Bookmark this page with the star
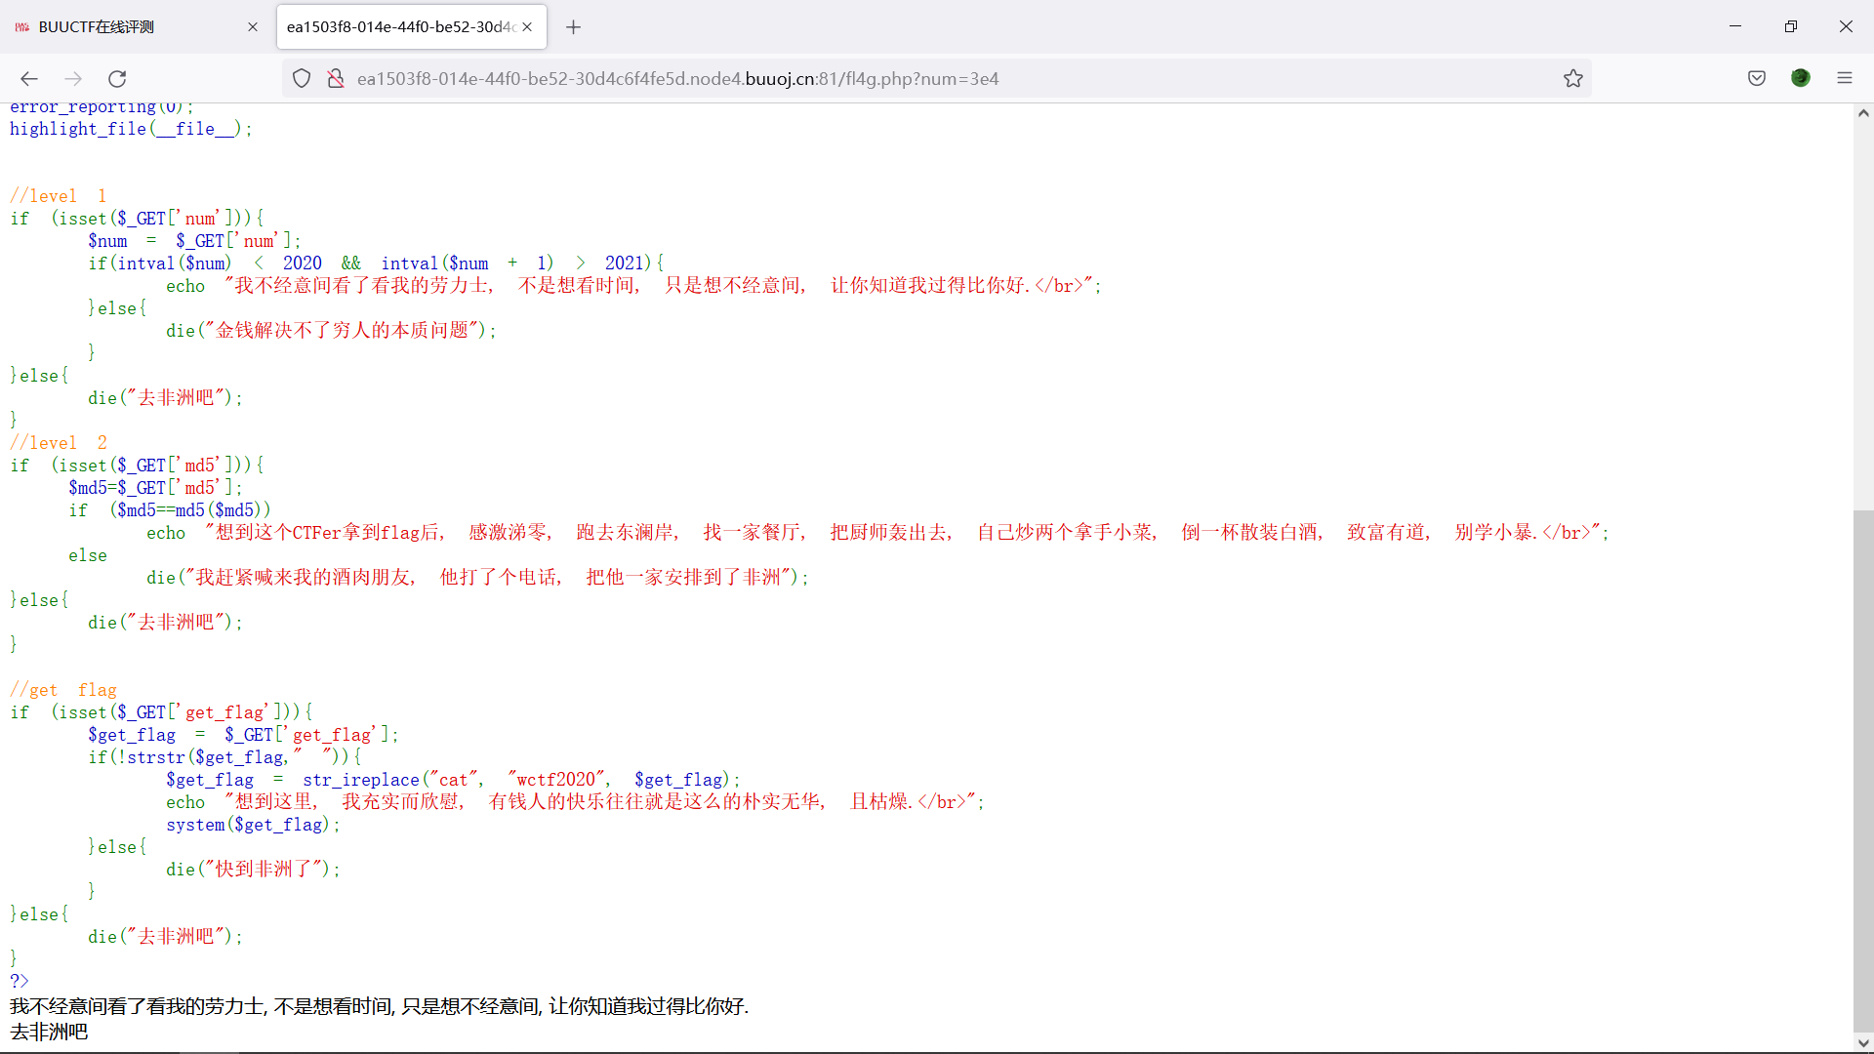The image size is (1874, 1054). click(x=1572, y=79)
